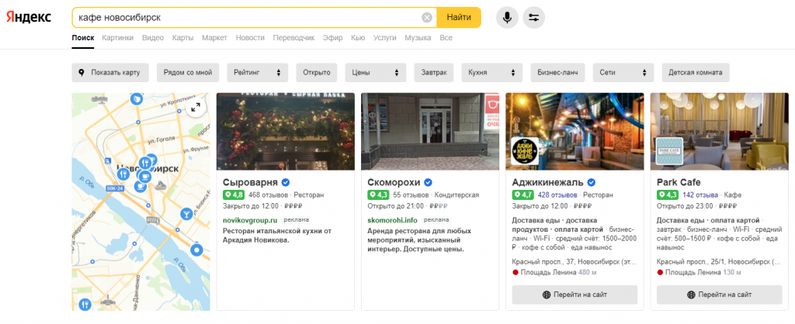Click the Park Cafe title
The image size is (795, 324).
tap(679, 182)
